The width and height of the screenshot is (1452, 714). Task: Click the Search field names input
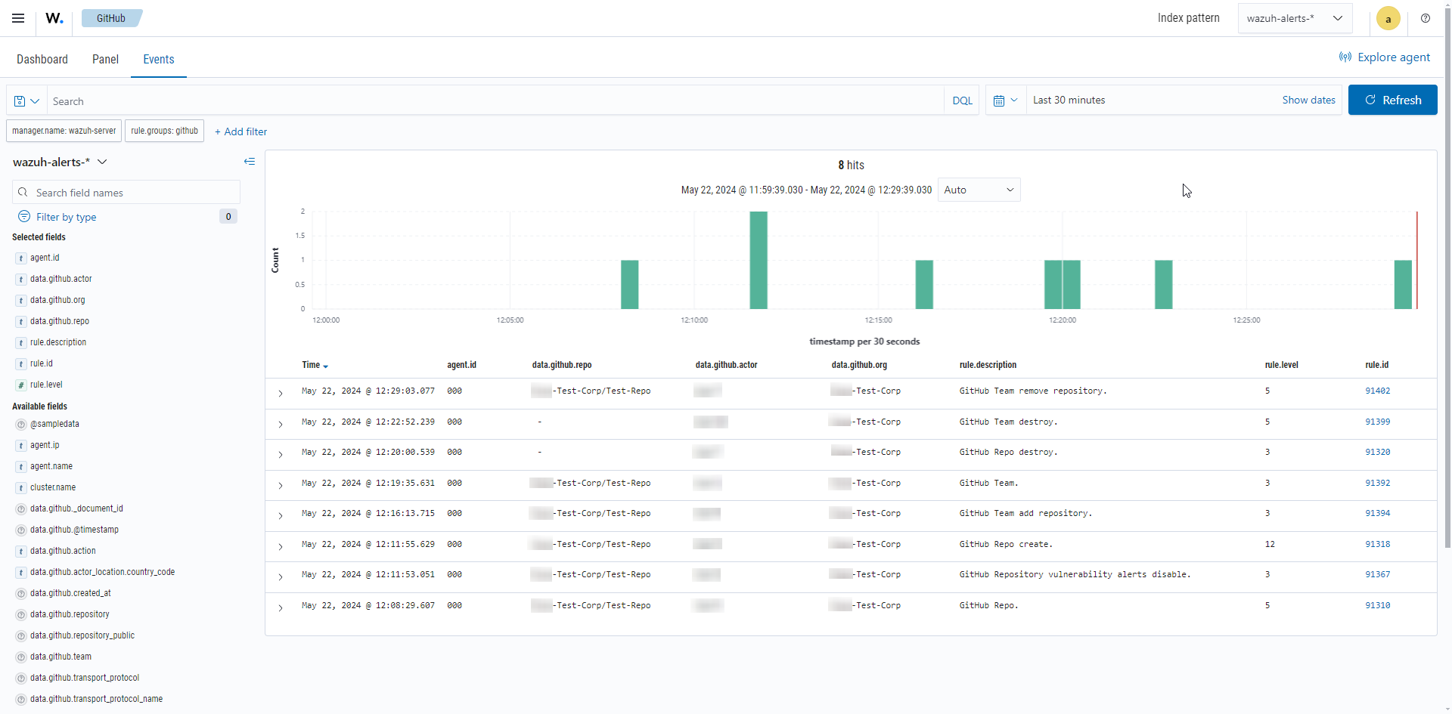(x=126, y=193)
